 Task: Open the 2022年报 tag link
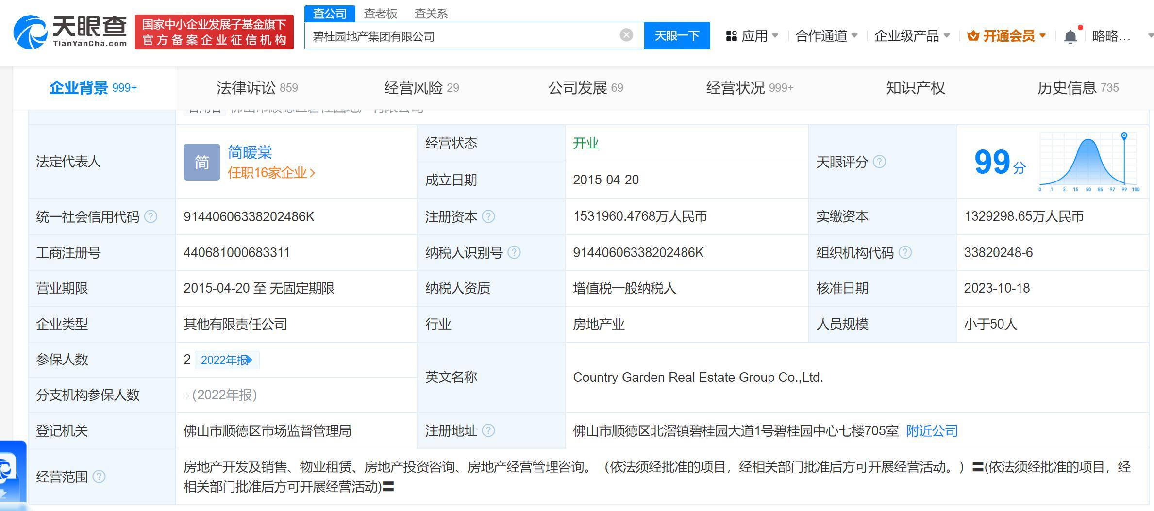227,360
